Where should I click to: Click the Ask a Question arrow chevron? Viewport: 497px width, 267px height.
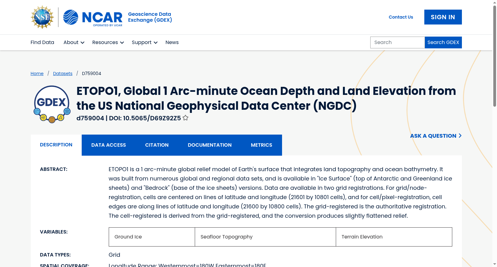click(460, 136)
